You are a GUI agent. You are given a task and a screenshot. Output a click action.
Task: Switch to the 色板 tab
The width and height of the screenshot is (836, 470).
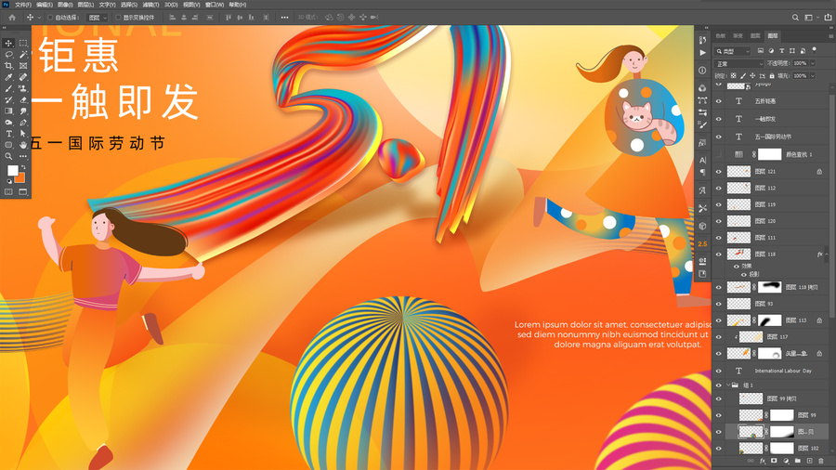coord(721,36)
